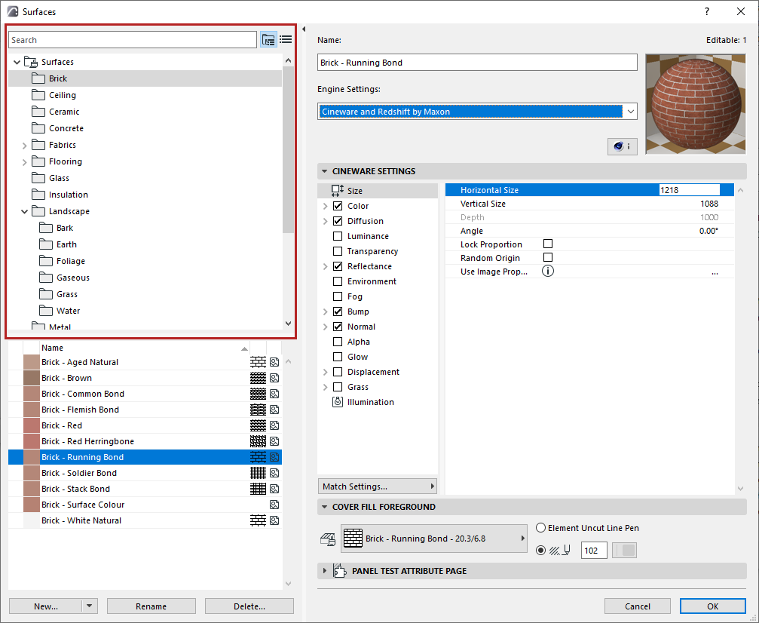Open Brick - Running Bond fill selector
The image size is (759, 623).
point(433,539)
